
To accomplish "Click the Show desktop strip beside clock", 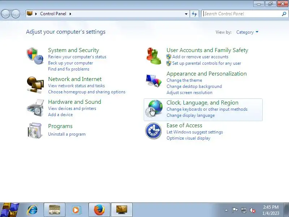I will pos(287,210).
